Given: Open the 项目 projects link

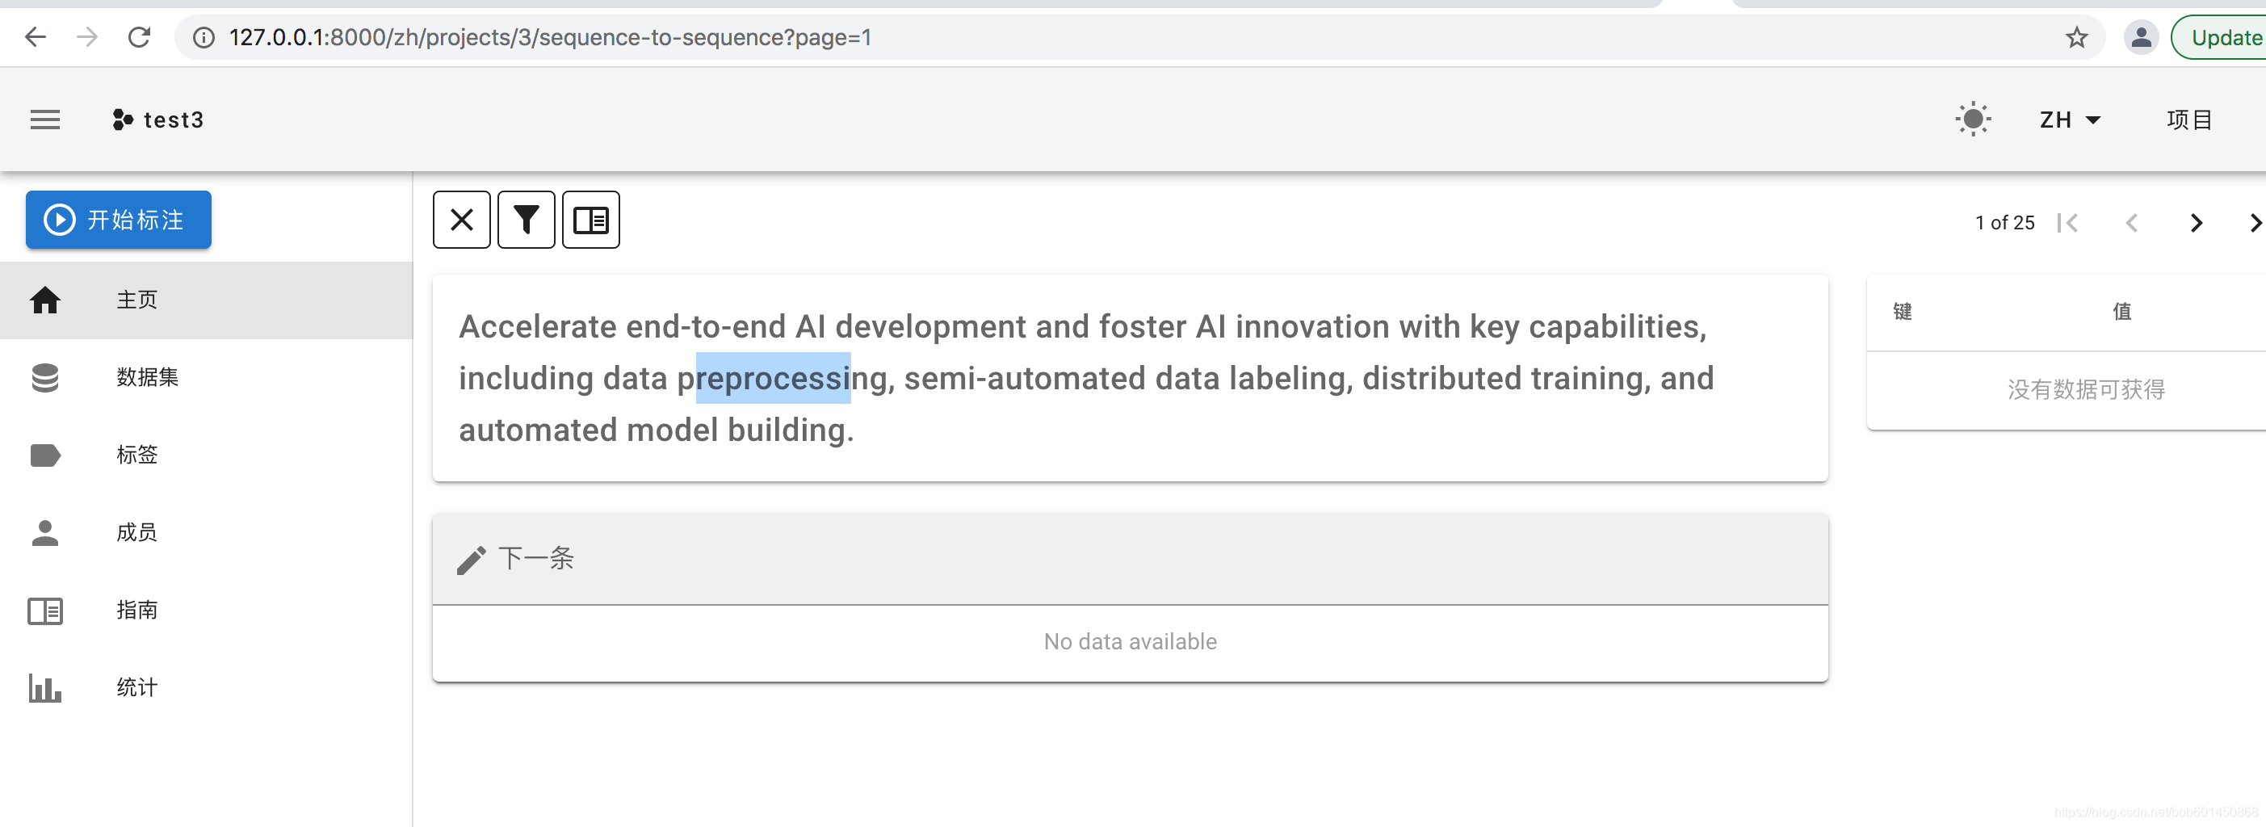Looking at the screenshot, I should click(2188, 120).
